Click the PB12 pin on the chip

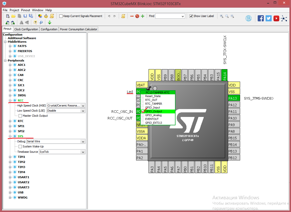(x=234, y=158)
